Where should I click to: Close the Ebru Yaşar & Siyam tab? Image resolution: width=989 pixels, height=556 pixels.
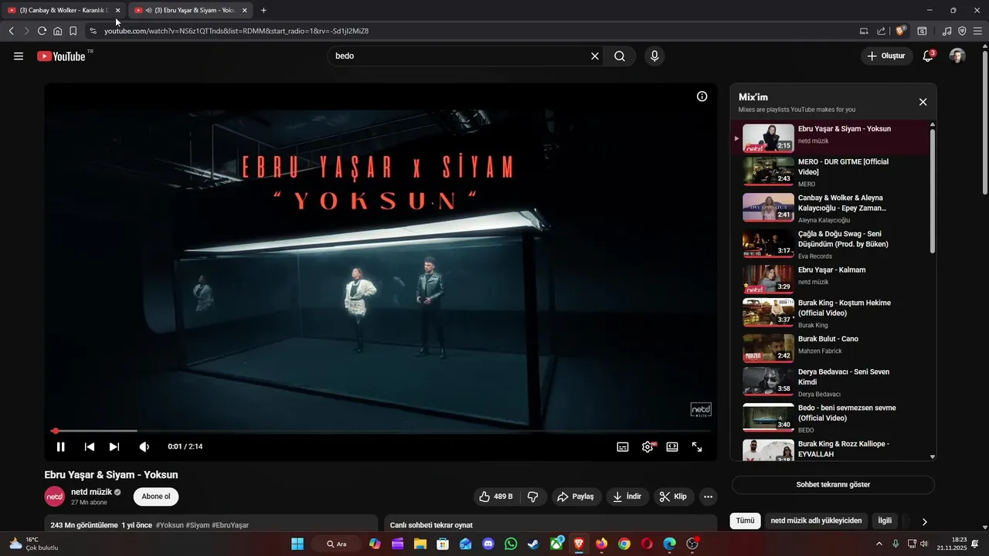click(244, 11)
